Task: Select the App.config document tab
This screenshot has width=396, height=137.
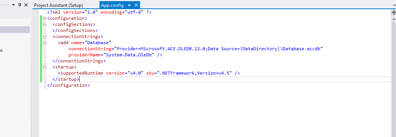Action: click(112, 5)
